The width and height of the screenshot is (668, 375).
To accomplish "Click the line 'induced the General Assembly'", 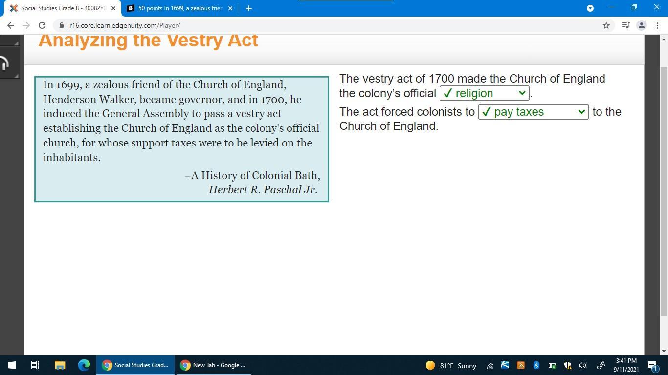I will click(x=162, y=114).
